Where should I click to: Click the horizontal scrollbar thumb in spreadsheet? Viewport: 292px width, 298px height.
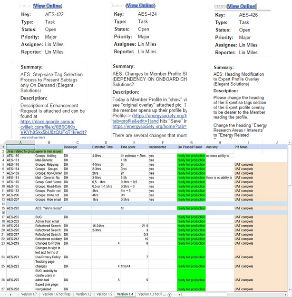coord(204,295)
